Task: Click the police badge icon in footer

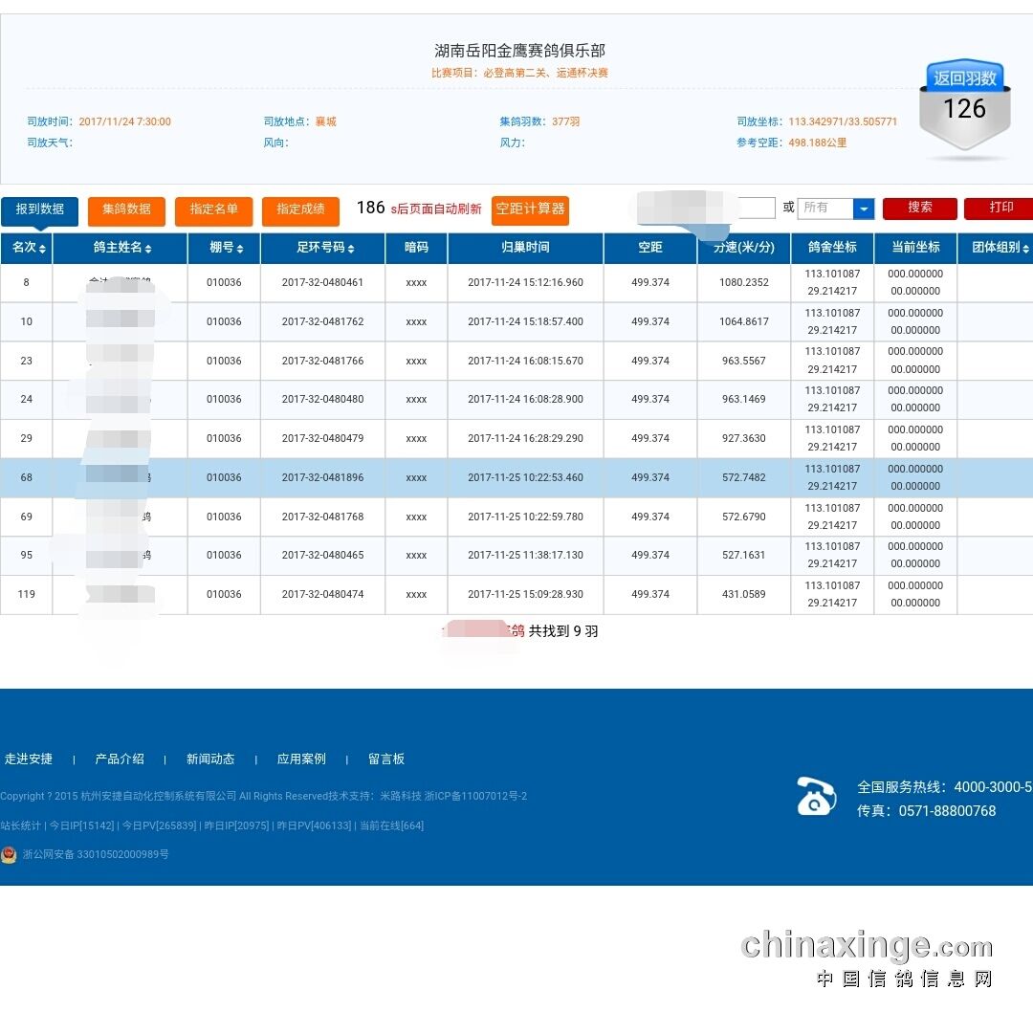Action: 9,854
